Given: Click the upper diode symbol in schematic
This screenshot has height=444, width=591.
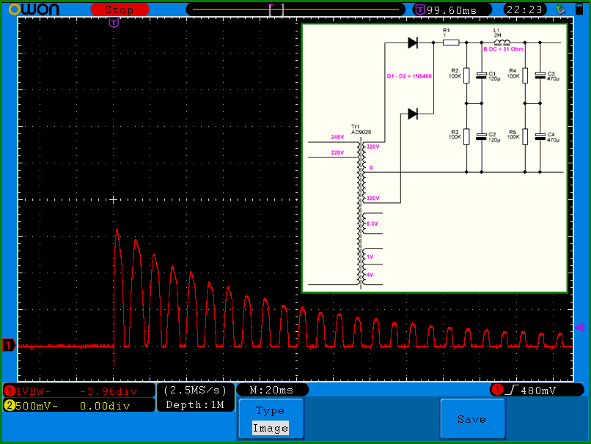Looking at the screenshot, I should [x=413, y=43].
